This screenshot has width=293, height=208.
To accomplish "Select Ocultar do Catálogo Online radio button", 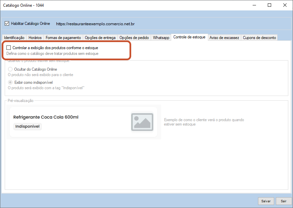I will coord(10,69).
